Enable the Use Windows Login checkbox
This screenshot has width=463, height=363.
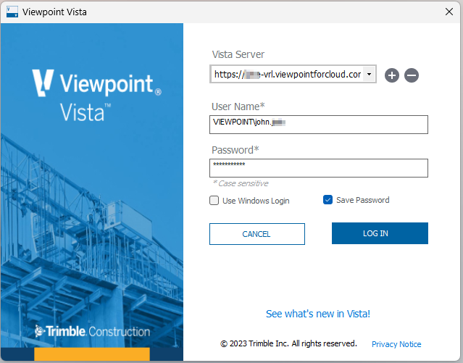[x=214, y=201]
